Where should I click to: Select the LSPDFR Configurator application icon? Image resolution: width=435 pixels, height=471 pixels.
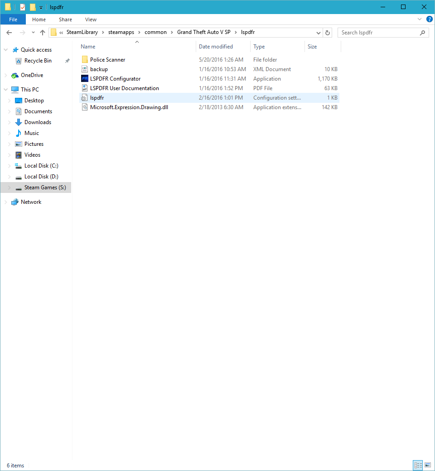click(85, 79)
